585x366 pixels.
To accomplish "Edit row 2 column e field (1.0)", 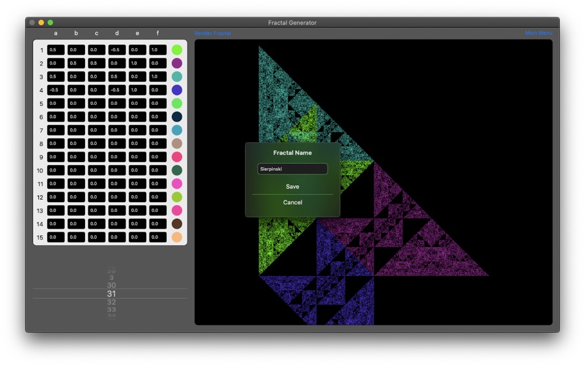I will click(x=137, y=63).
